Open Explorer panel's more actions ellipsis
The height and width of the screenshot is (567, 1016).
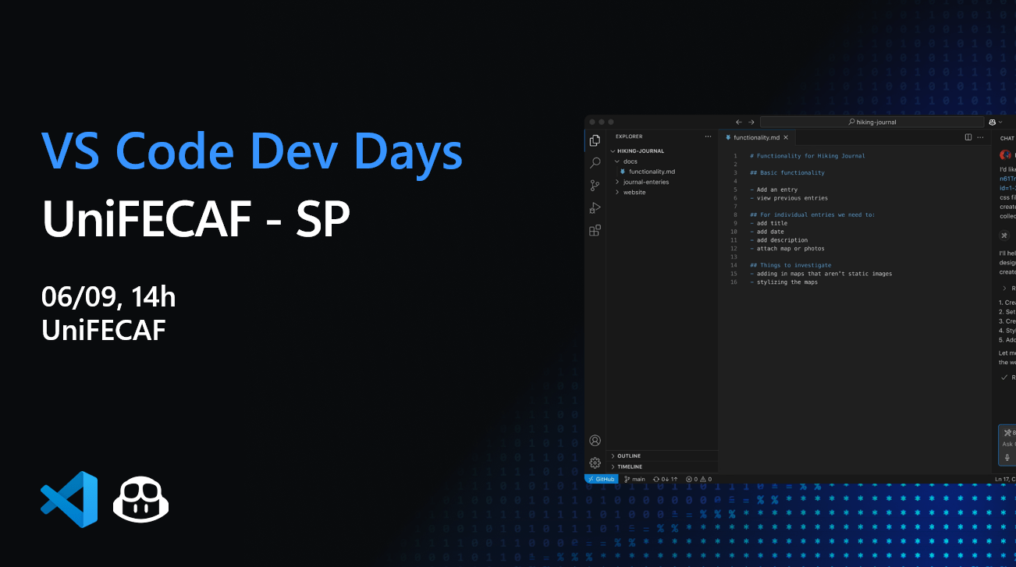(709, 136)
